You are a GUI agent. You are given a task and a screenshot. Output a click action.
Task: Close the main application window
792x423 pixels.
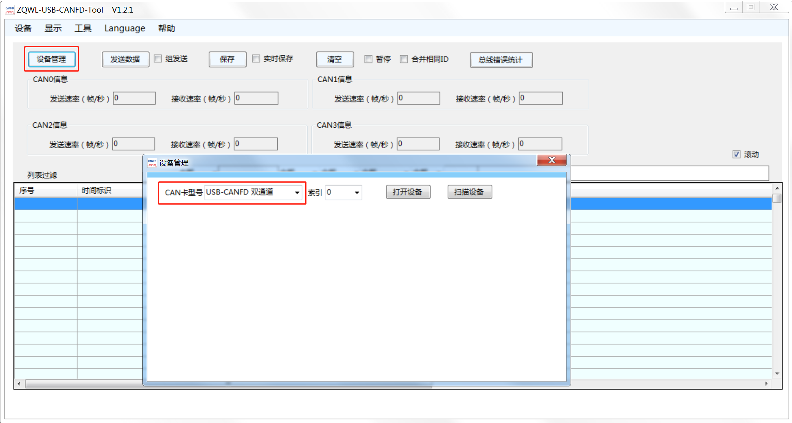coord(774,7)
